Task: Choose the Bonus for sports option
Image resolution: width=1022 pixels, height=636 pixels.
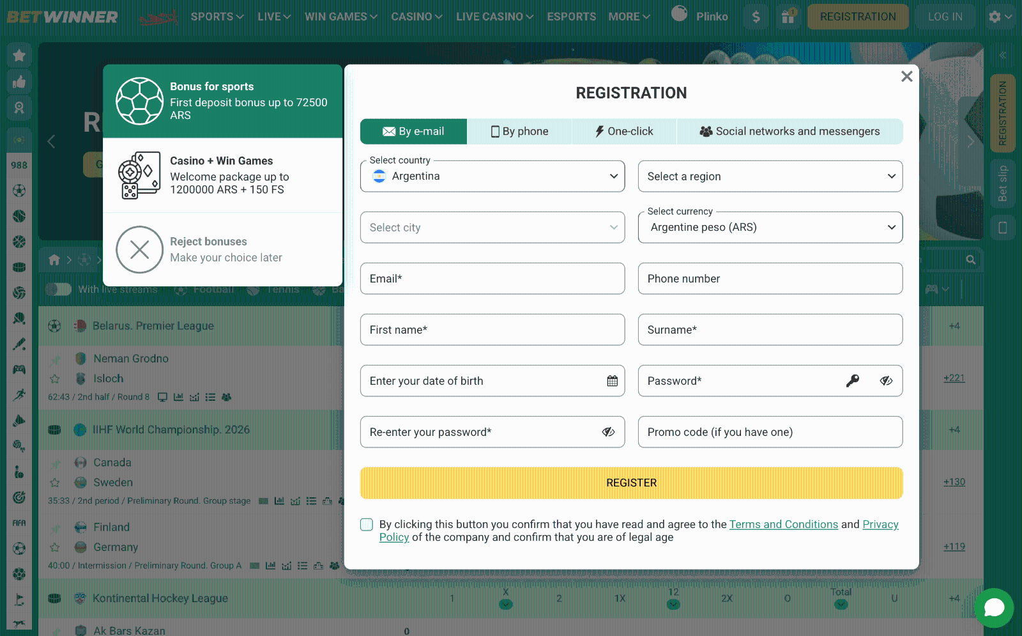Action: tap(222, 101)
